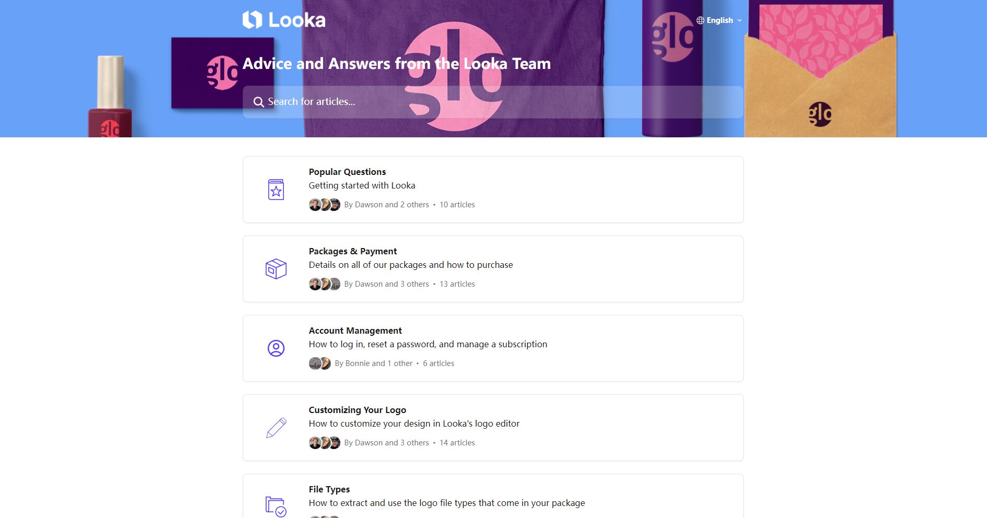
Task: Click the pencil icon for Customizing Your Logo
Action: tap(276, 428)
